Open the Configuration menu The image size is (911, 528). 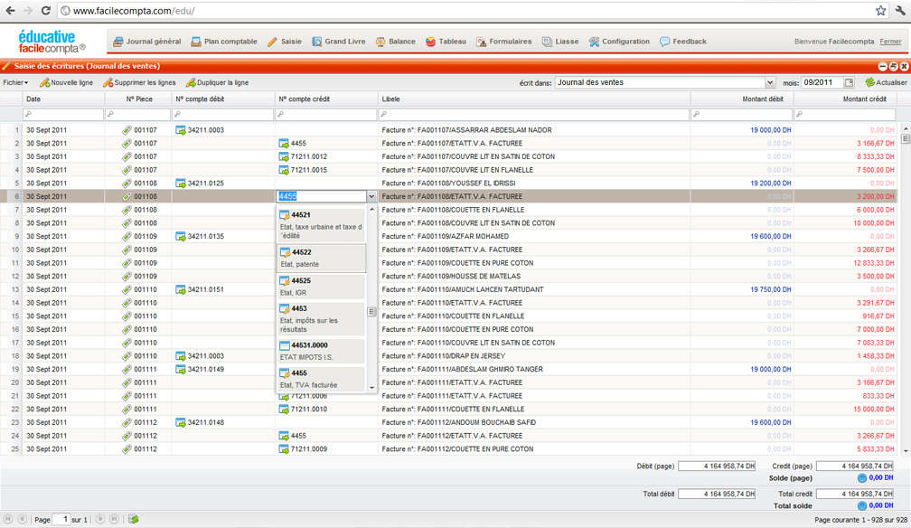point(619,42)
